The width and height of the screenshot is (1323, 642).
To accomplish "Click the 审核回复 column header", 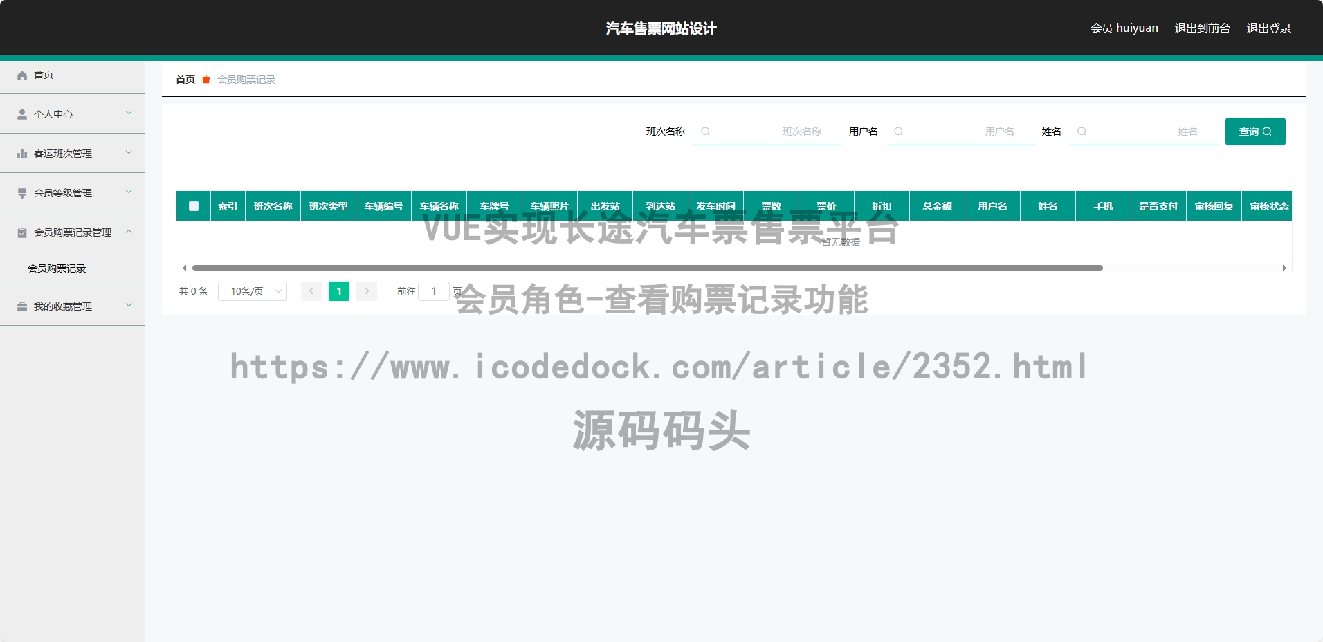I will pos(1214,206).
